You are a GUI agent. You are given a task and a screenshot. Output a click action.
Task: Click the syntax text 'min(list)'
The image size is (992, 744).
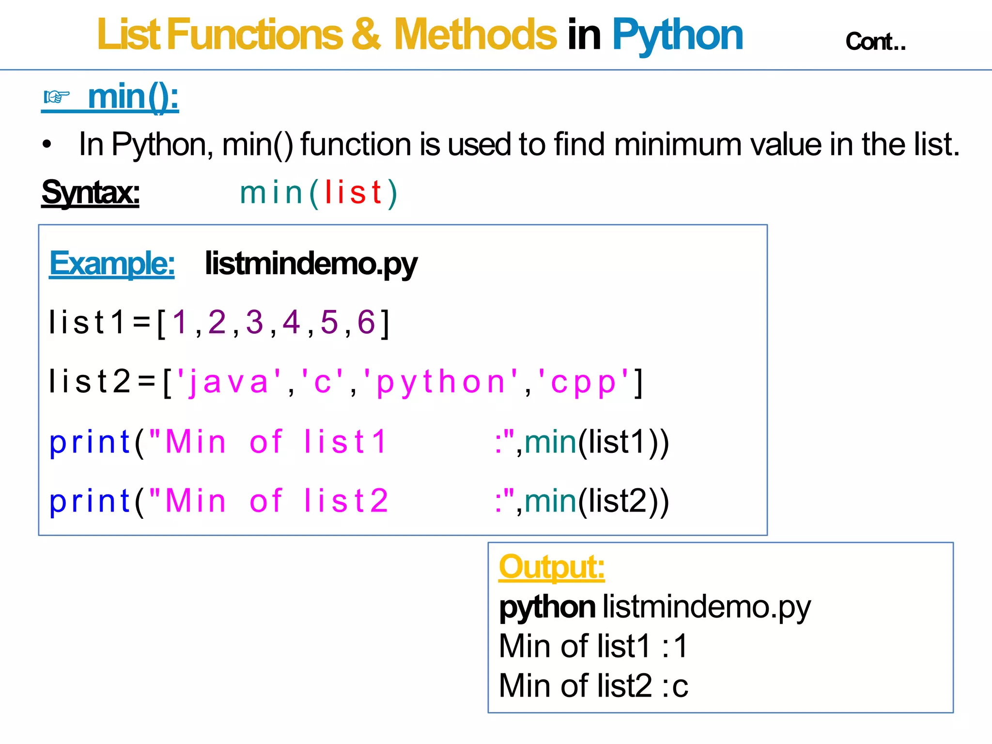(319, 193)
